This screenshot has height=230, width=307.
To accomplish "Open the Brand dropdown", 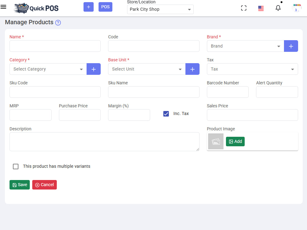I will click(245, 46).
